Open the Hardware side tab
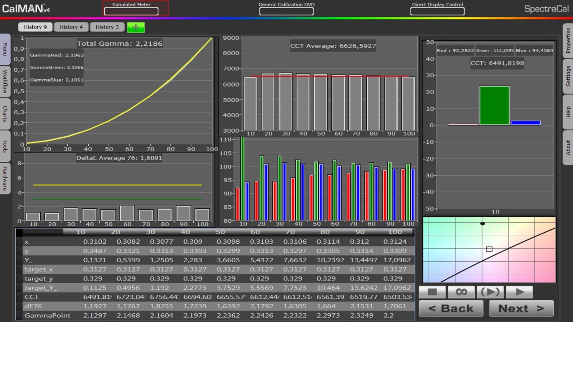 (x=5, y=178)
